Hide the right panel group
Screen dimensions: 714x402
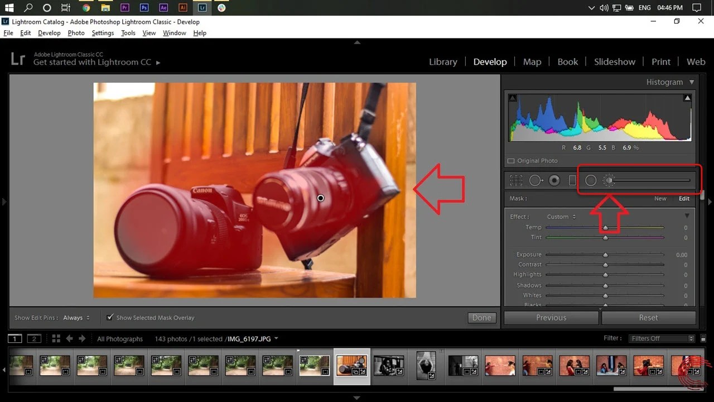(710, 202)
